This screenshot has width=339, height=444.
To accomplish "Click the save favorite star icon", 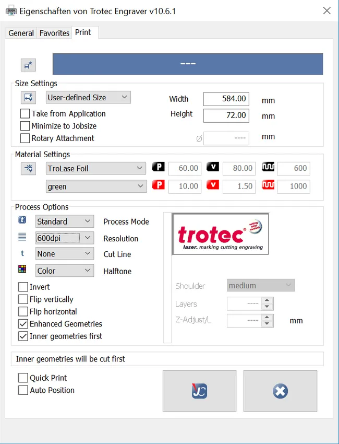I will point(28,65).
